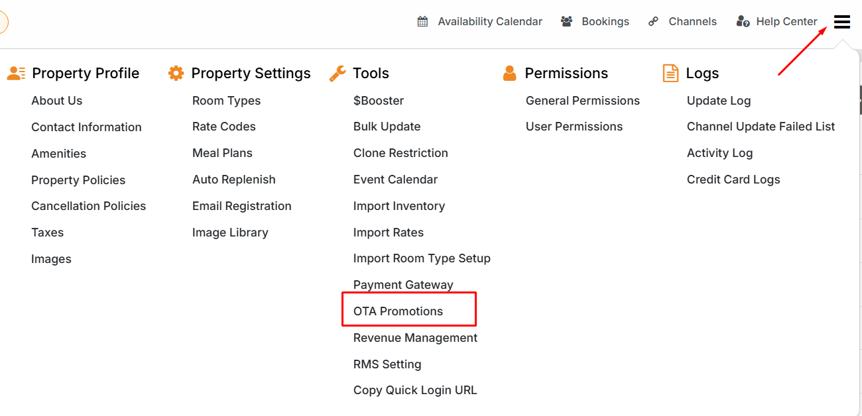This screenshot has height=416, width=862.
Task: Open Channel Update Failed List
Action: coord(761,127)
